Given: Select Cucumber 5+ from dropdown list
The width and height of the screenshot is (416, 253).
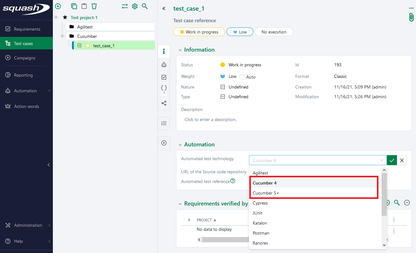Looking at the screenshot, I should pyautogui.click(x=266, y=193).
